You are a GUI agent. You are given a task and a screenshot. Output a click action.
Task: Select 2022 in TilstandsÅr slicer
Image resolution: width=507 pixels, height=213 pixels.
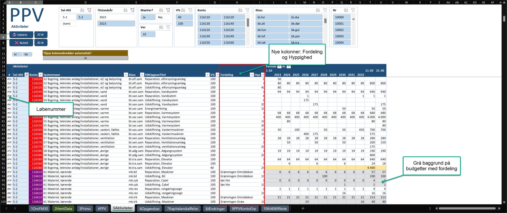coord(116,17)
